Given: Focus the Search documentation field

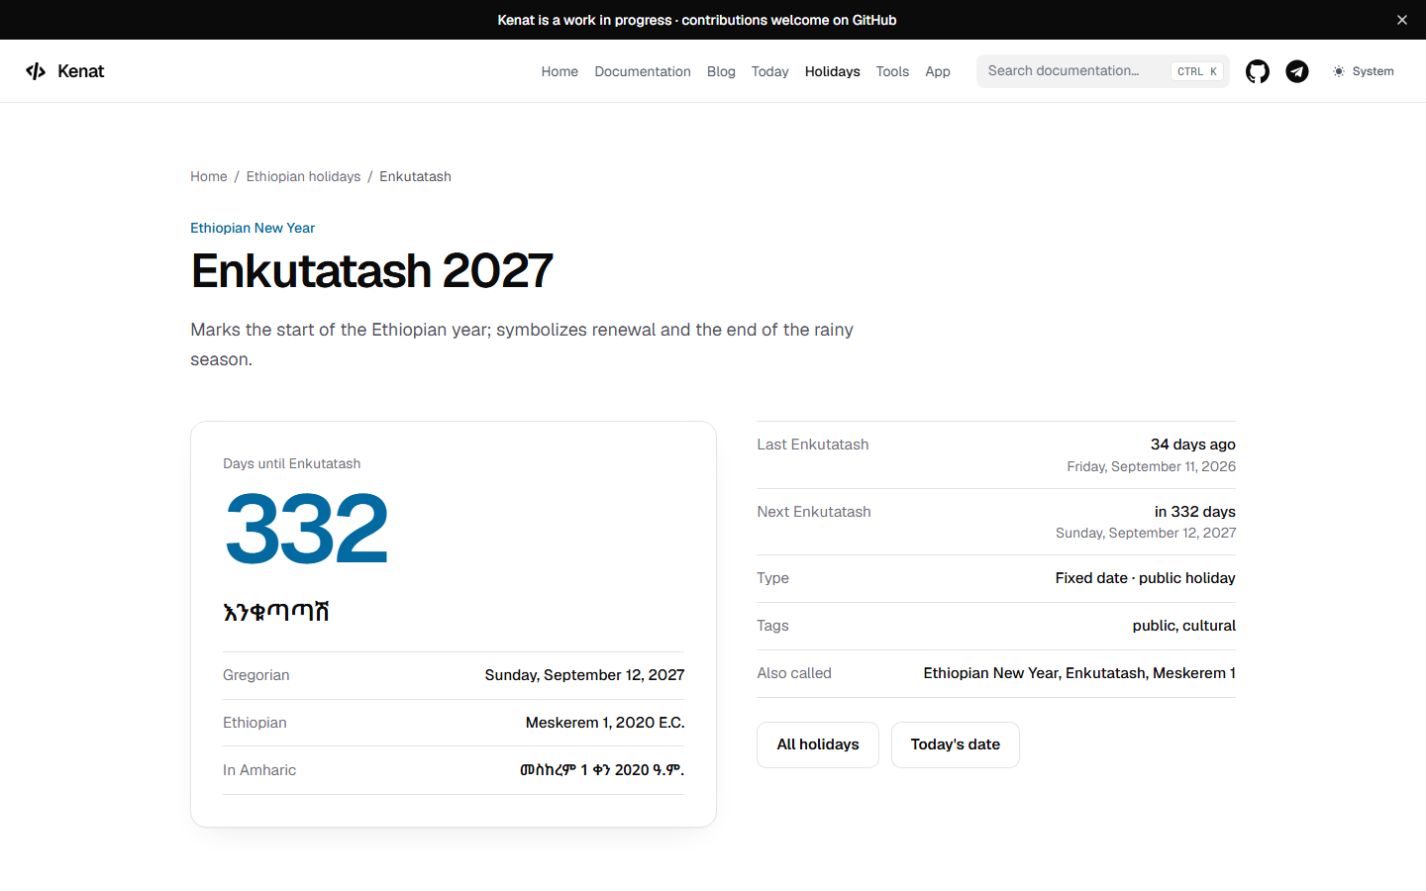Looking at the screenshot, I should point(1102,71).
